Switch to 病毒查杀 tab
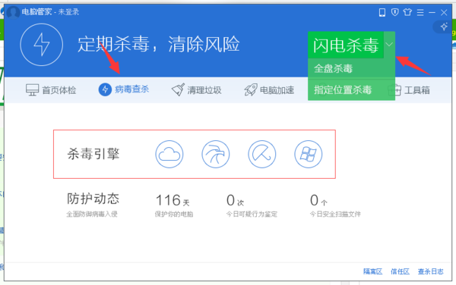The height and width of the screenshot is (285, 456). click(124, 89)
